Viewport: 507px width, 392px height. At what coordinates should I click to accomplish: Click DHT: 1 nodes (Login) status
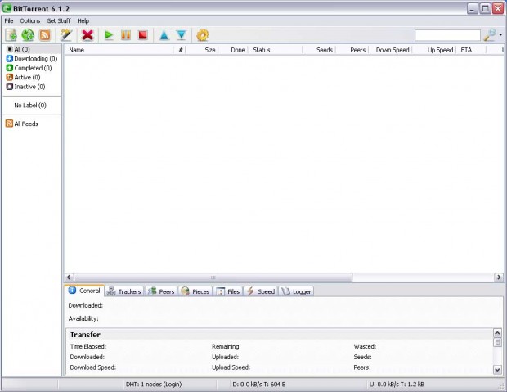(x=154, y=385)
